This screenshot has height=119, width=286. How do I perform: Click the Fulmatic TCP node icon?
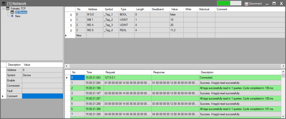click(8, 9)
